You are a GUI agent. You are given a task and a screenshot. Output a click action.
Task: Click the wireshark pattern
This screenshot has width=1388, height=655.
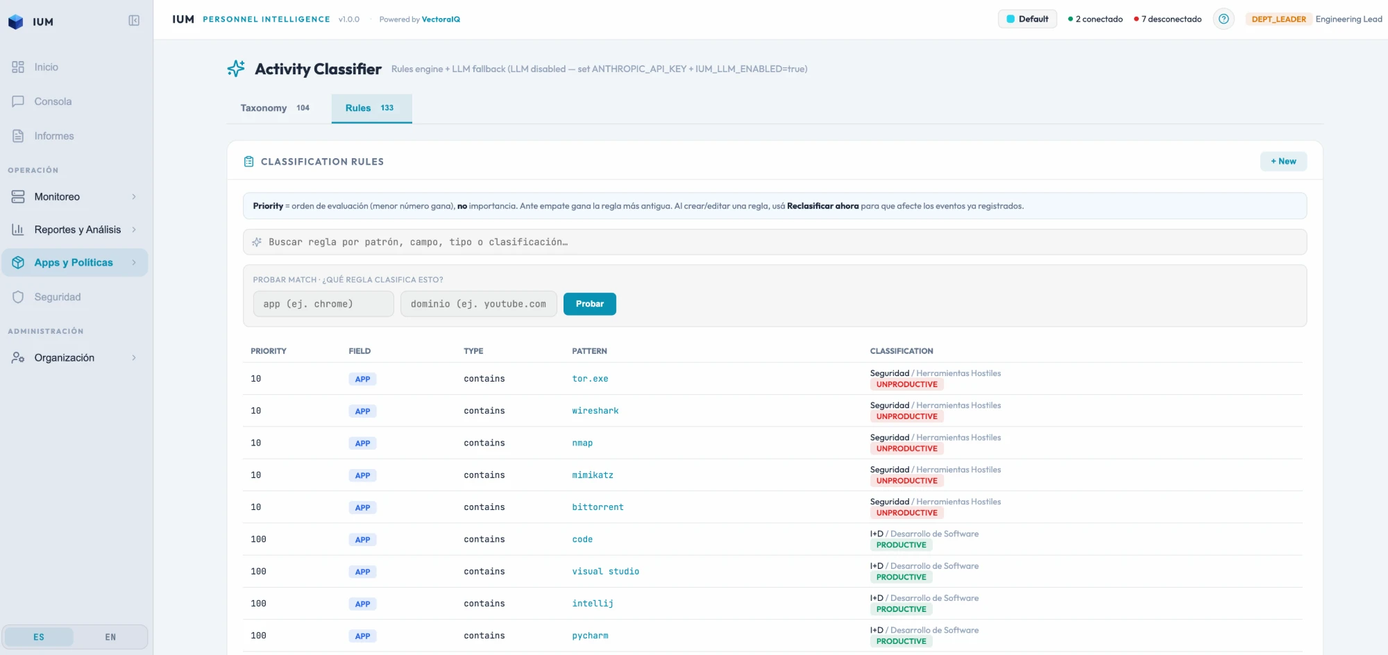point(595,411)
